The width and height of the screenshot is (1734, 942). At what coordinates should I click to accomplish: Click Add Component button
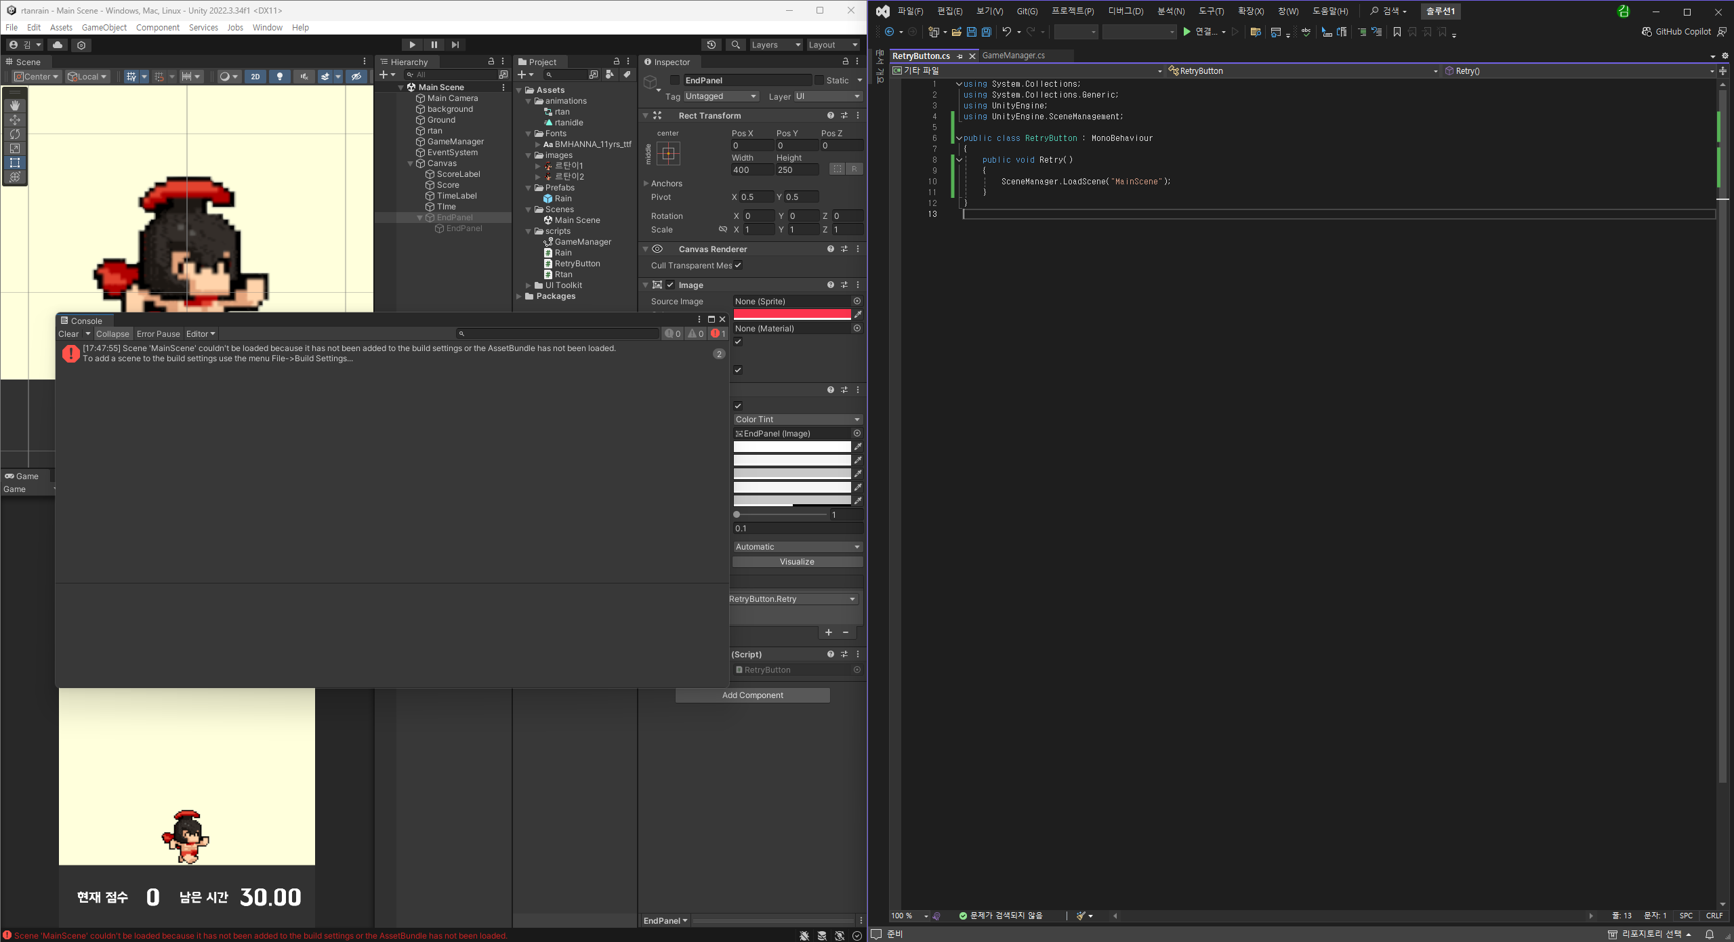(752, 695)
